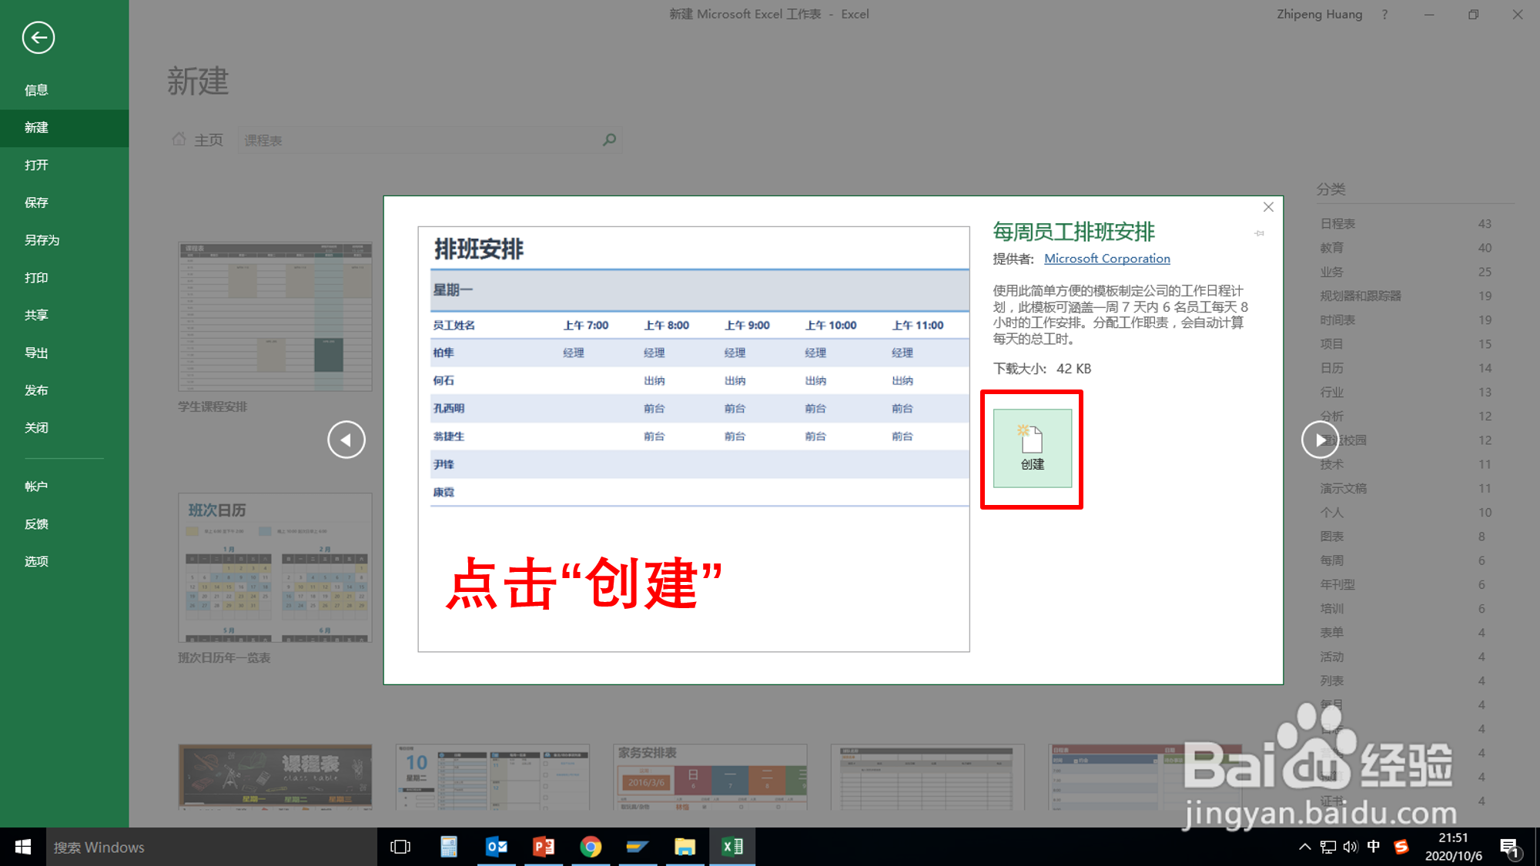Open Outlook from the taskbar
1540x866 pixels.
click(x=497, y=847)
